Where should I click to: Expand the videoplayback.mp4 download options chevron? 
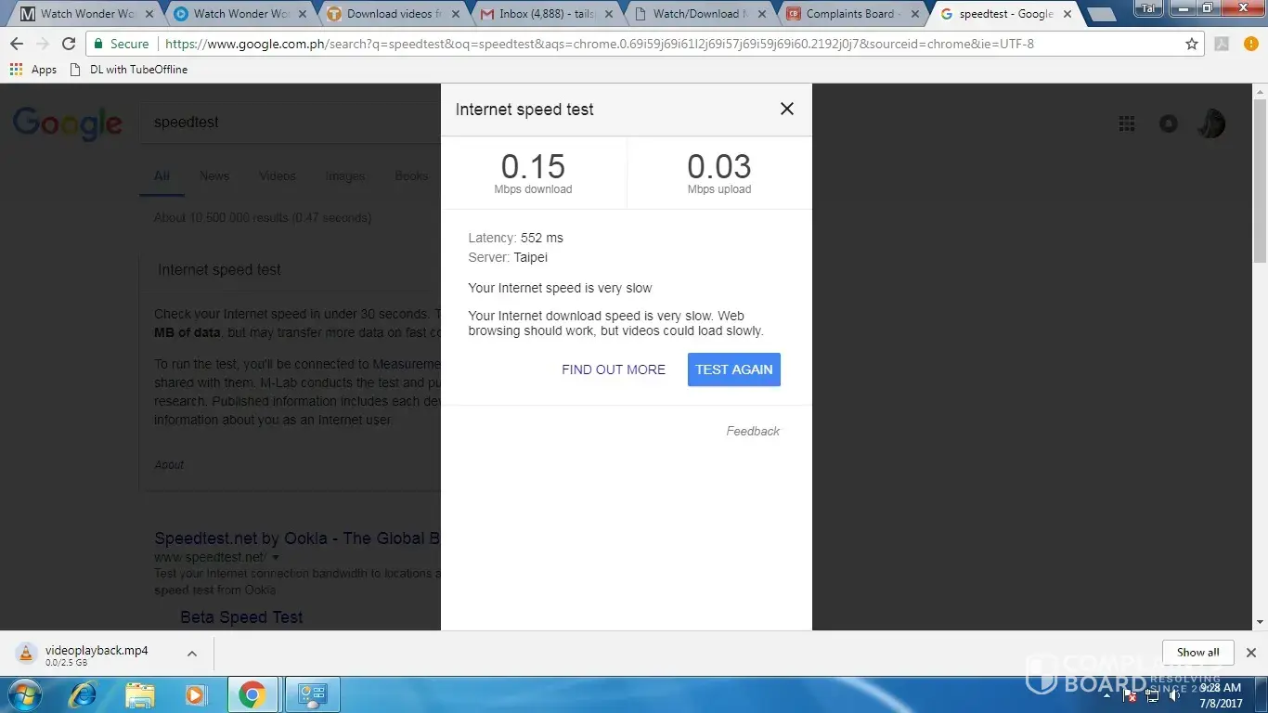[191, 654]
